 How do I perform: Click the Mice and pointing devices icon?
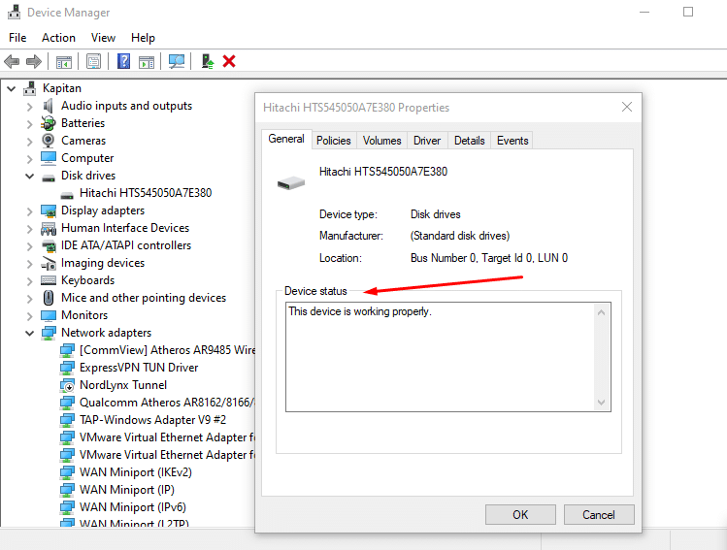pyautogui.click(x=49, y=298)
